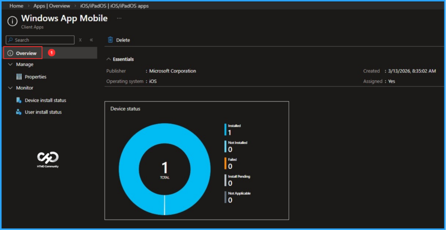Focus the Search input field
The height and width of the screenshot is (230, 446).
[x=40, y=40]
